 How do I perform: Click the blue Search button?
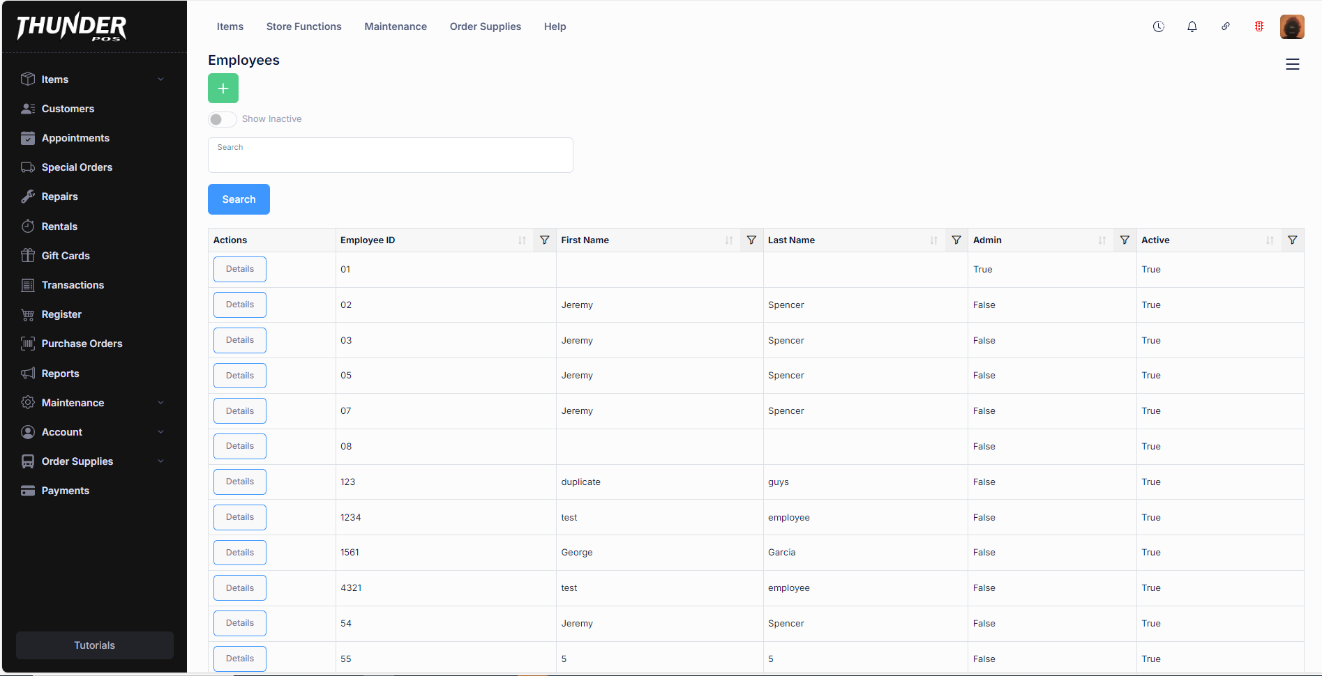tap(239, 199)
